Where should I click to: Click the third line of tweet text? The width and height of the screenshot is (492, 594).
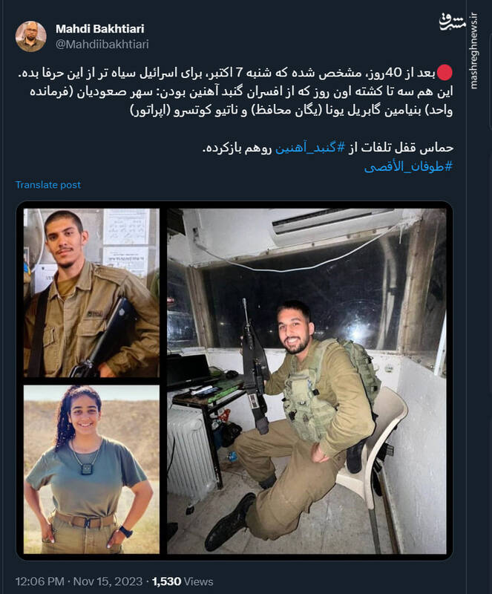291,110
